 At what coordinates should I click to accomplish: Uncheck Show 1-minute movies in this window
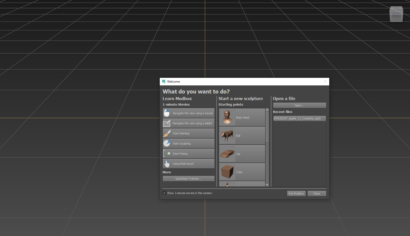click(x=164, y=193)
